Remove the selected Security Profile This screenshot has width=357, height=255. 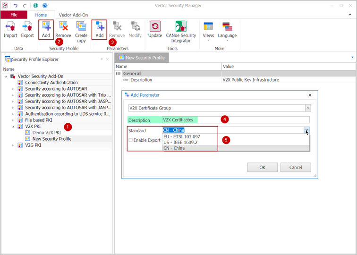tap(63, 30)
